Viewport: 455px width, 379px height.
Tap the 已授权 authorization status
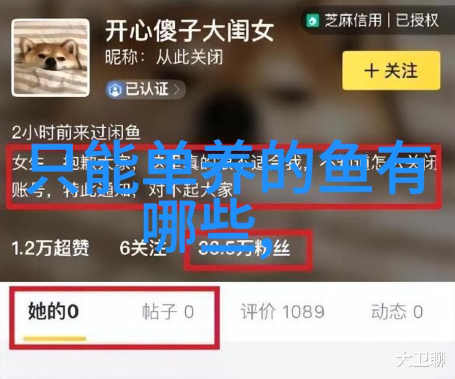(x=417, y=20)
